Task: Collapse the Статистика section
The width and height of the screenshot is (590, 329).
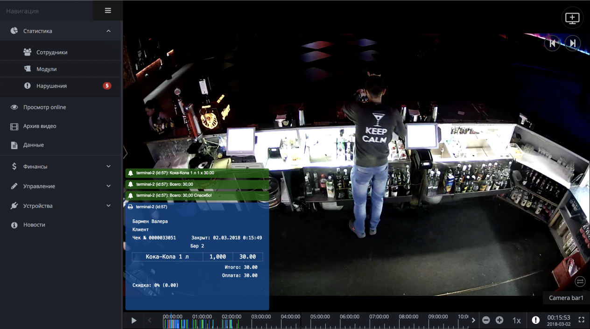Action: tap(108, 31)
